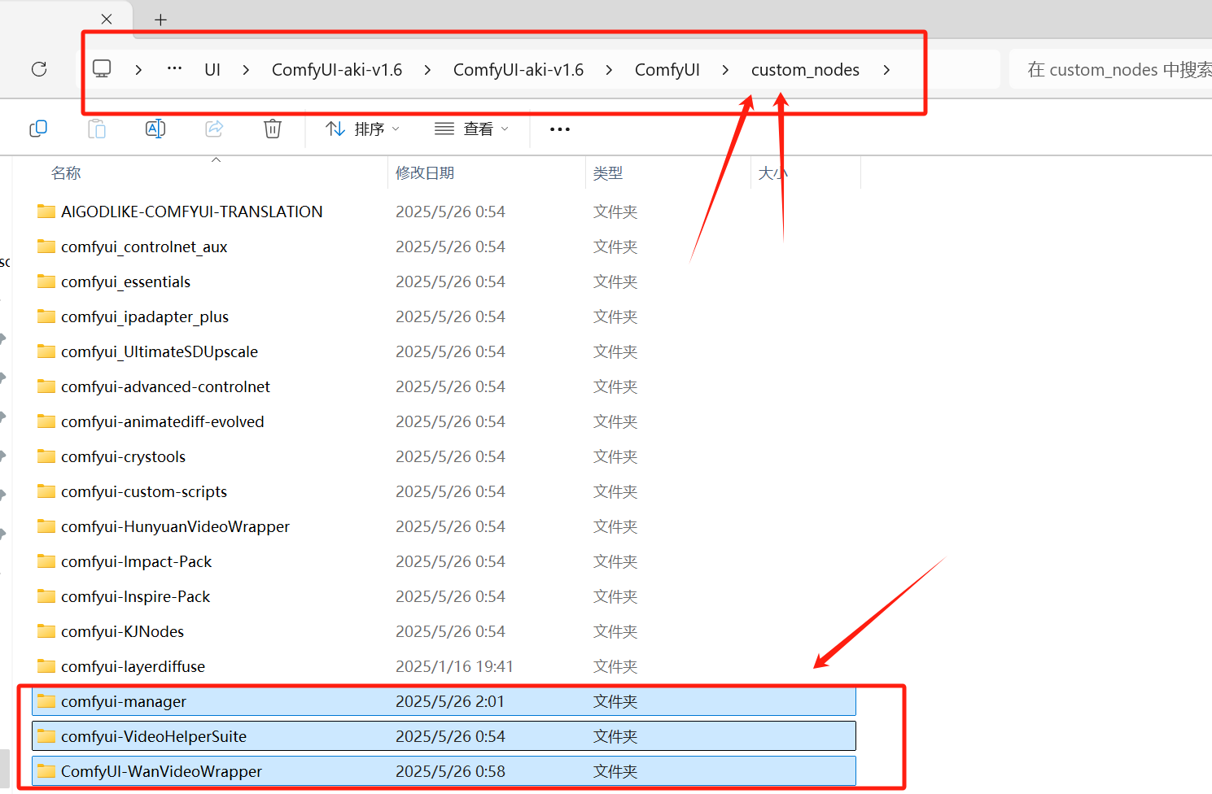This screenshot has width=1212, height=794.
Task: Sort by 类型 column header
Action: (x=608, y=173)
